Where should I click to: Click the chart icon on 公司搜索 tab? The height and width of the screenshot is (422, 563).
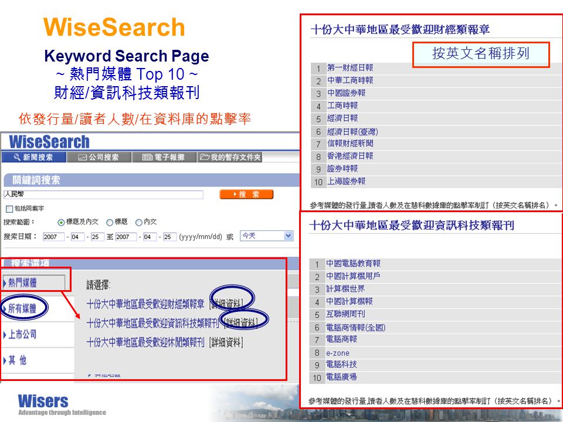point(83,157)
